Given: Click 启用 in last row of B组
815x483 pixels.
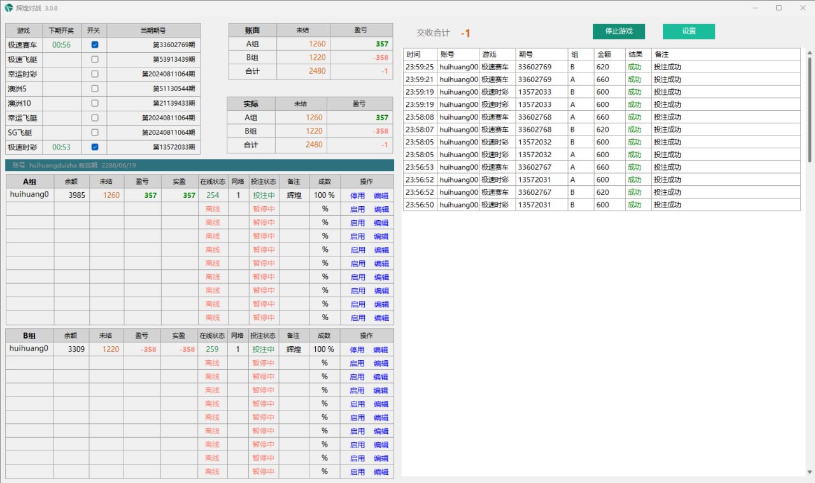Looking at the screenshot, I should (357, 472).
